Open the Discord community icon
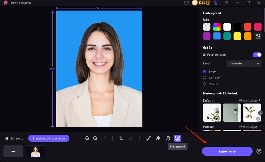265x162 pixels. (x=187, y=3)
